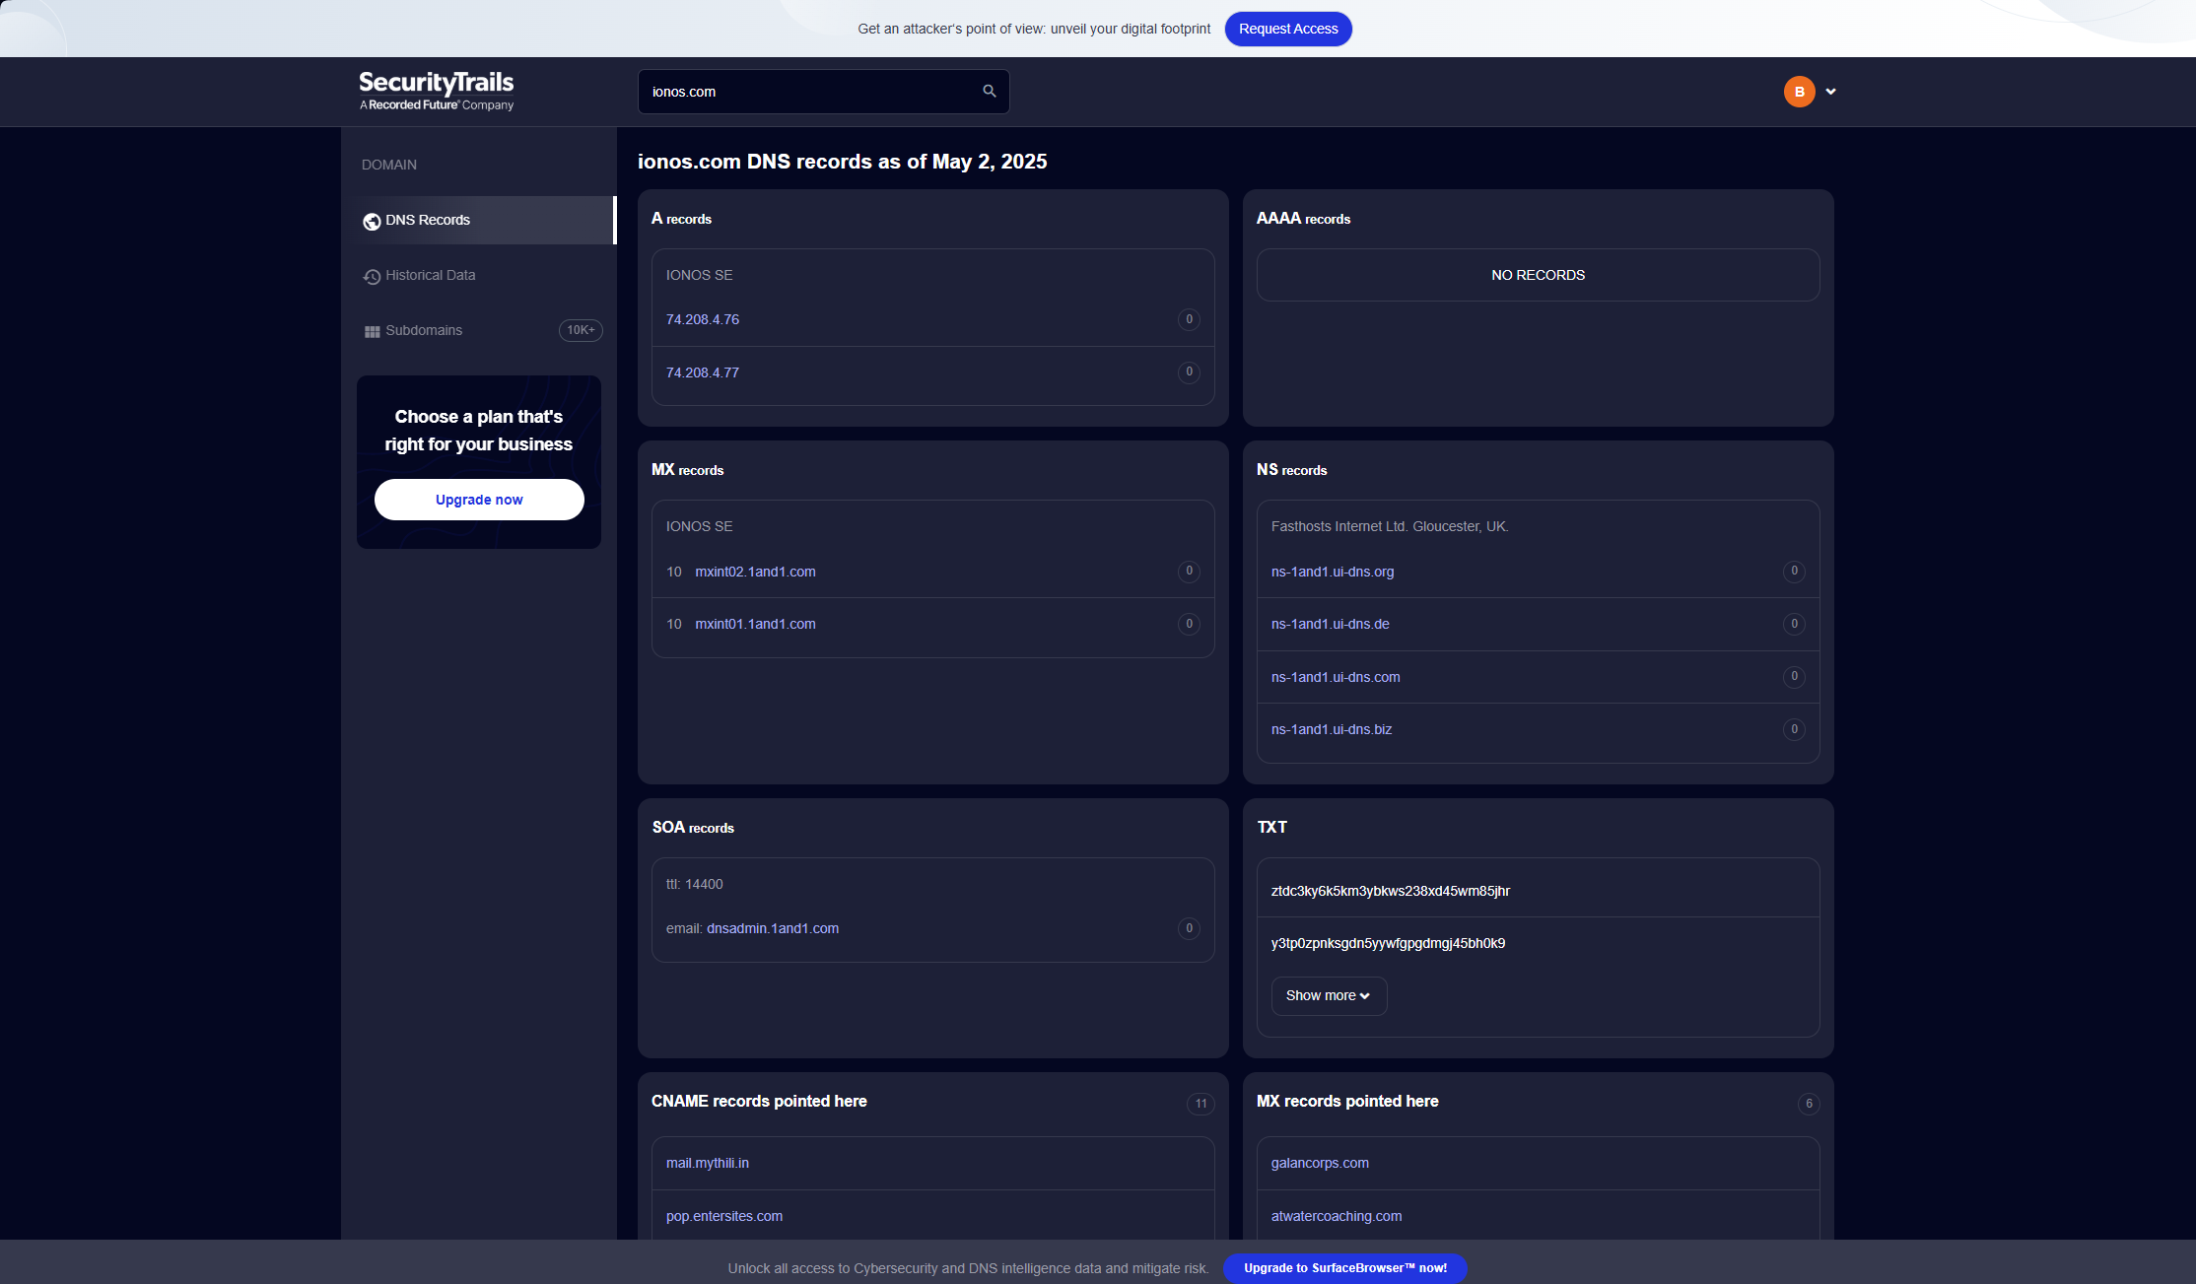Click the IONOS SE label in MX records
Screen dimensions: 2196x1284
coord(699,526)
